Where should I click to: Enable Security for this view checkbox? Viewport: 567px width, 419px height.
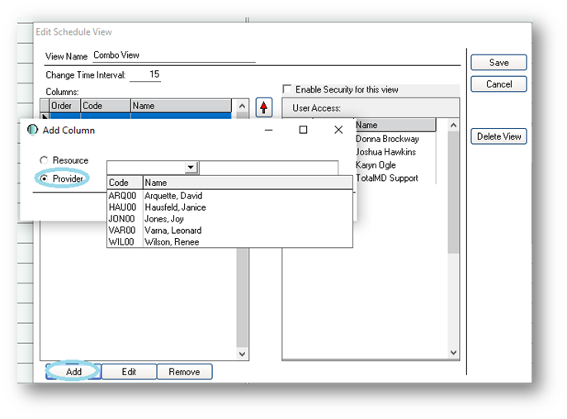(287, 89)
